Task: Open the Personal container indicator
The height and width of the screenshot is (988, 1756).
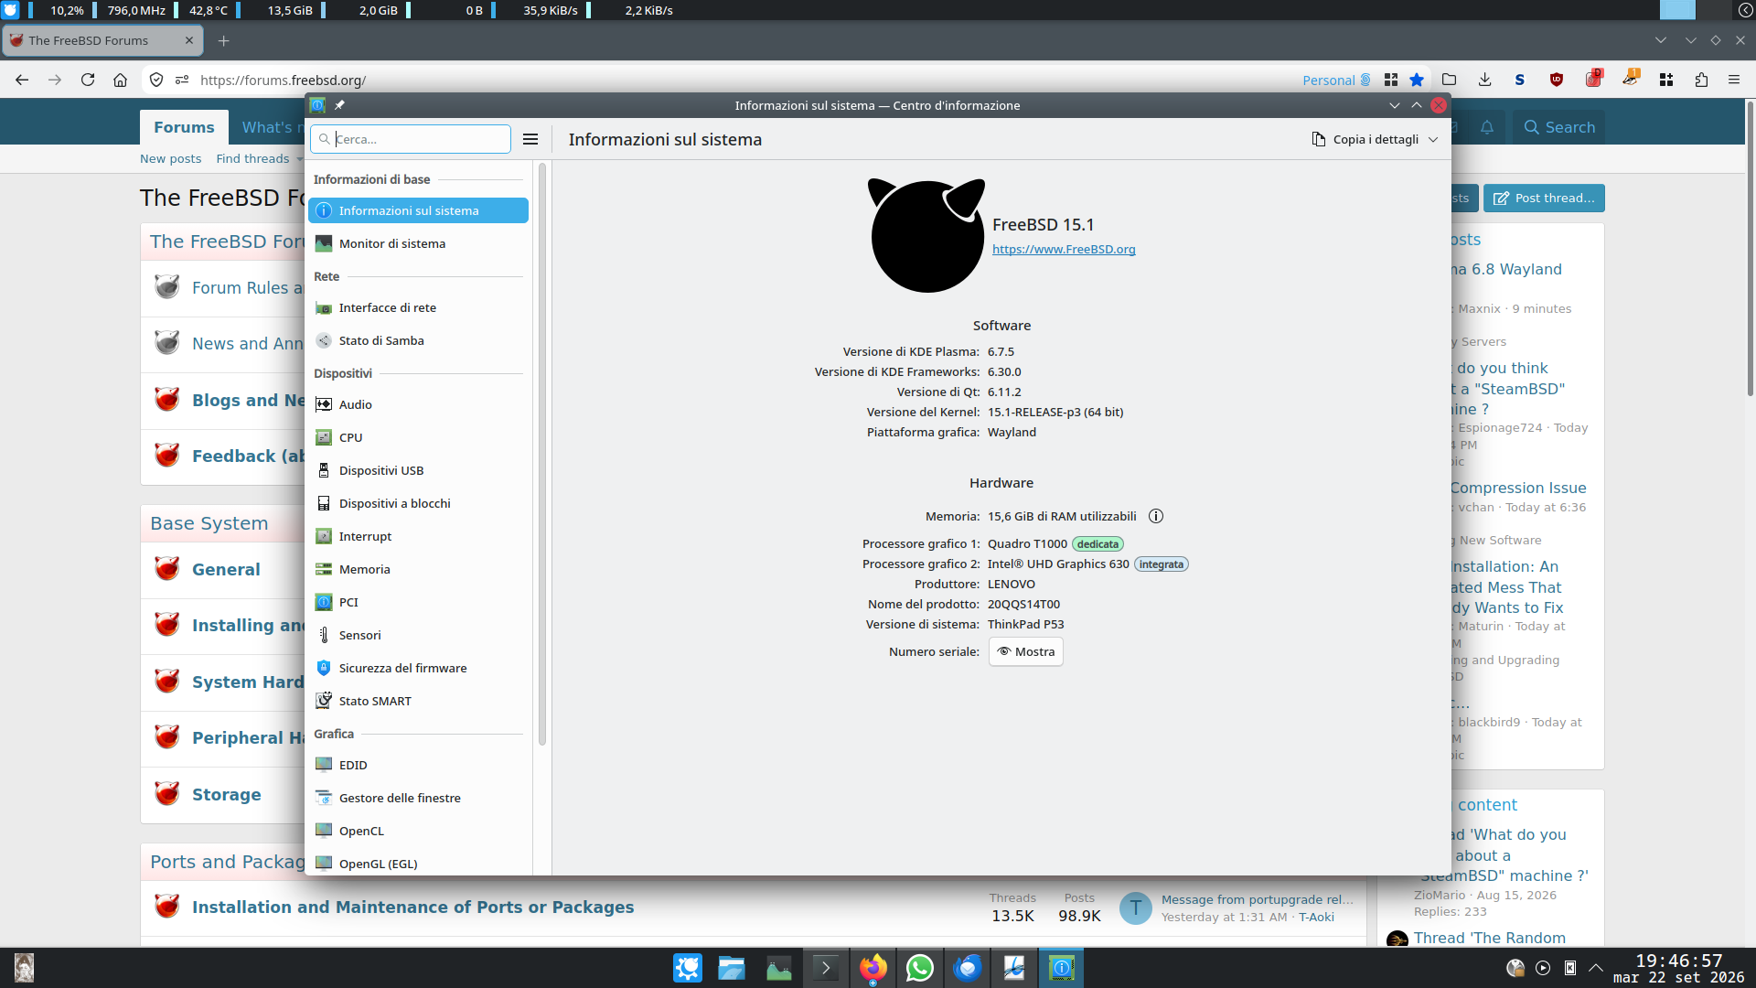Action: [x=1337, y=80]
